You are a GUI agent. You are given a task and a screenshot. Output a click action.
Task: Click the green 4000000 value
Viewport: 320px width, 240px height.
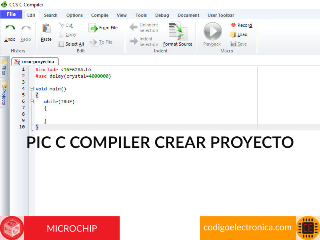point(98,76)
